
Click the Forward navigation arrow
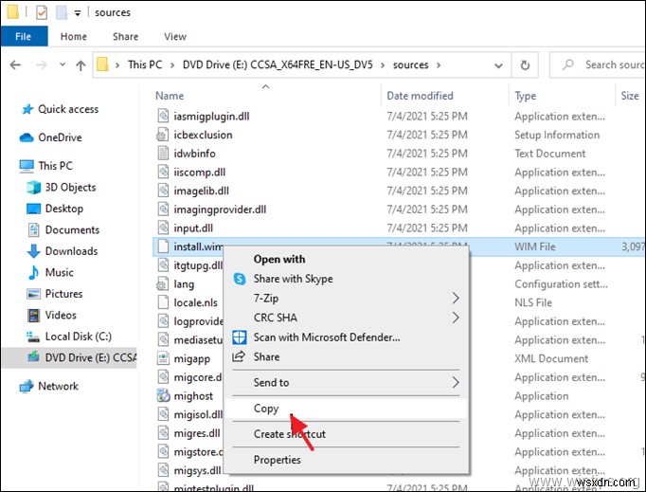tap(41, 64)
